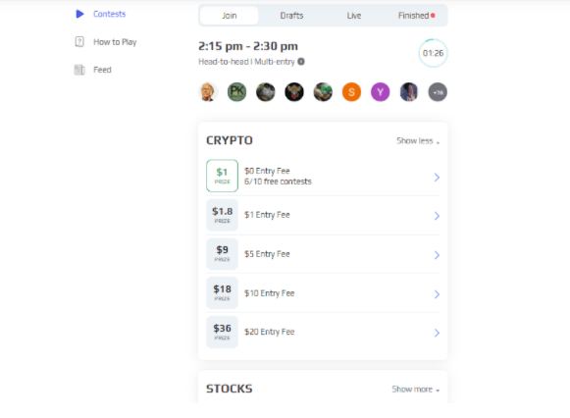Open the orange S avatar

pos(351,92)
